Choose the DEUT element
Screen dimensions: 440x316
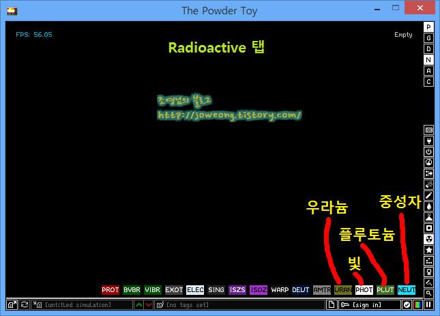coord(301,290)
